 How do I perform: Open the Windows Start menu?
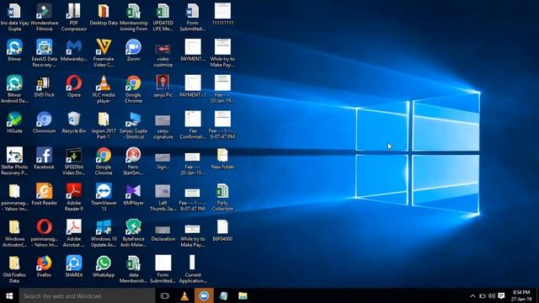tap(9, 295)
